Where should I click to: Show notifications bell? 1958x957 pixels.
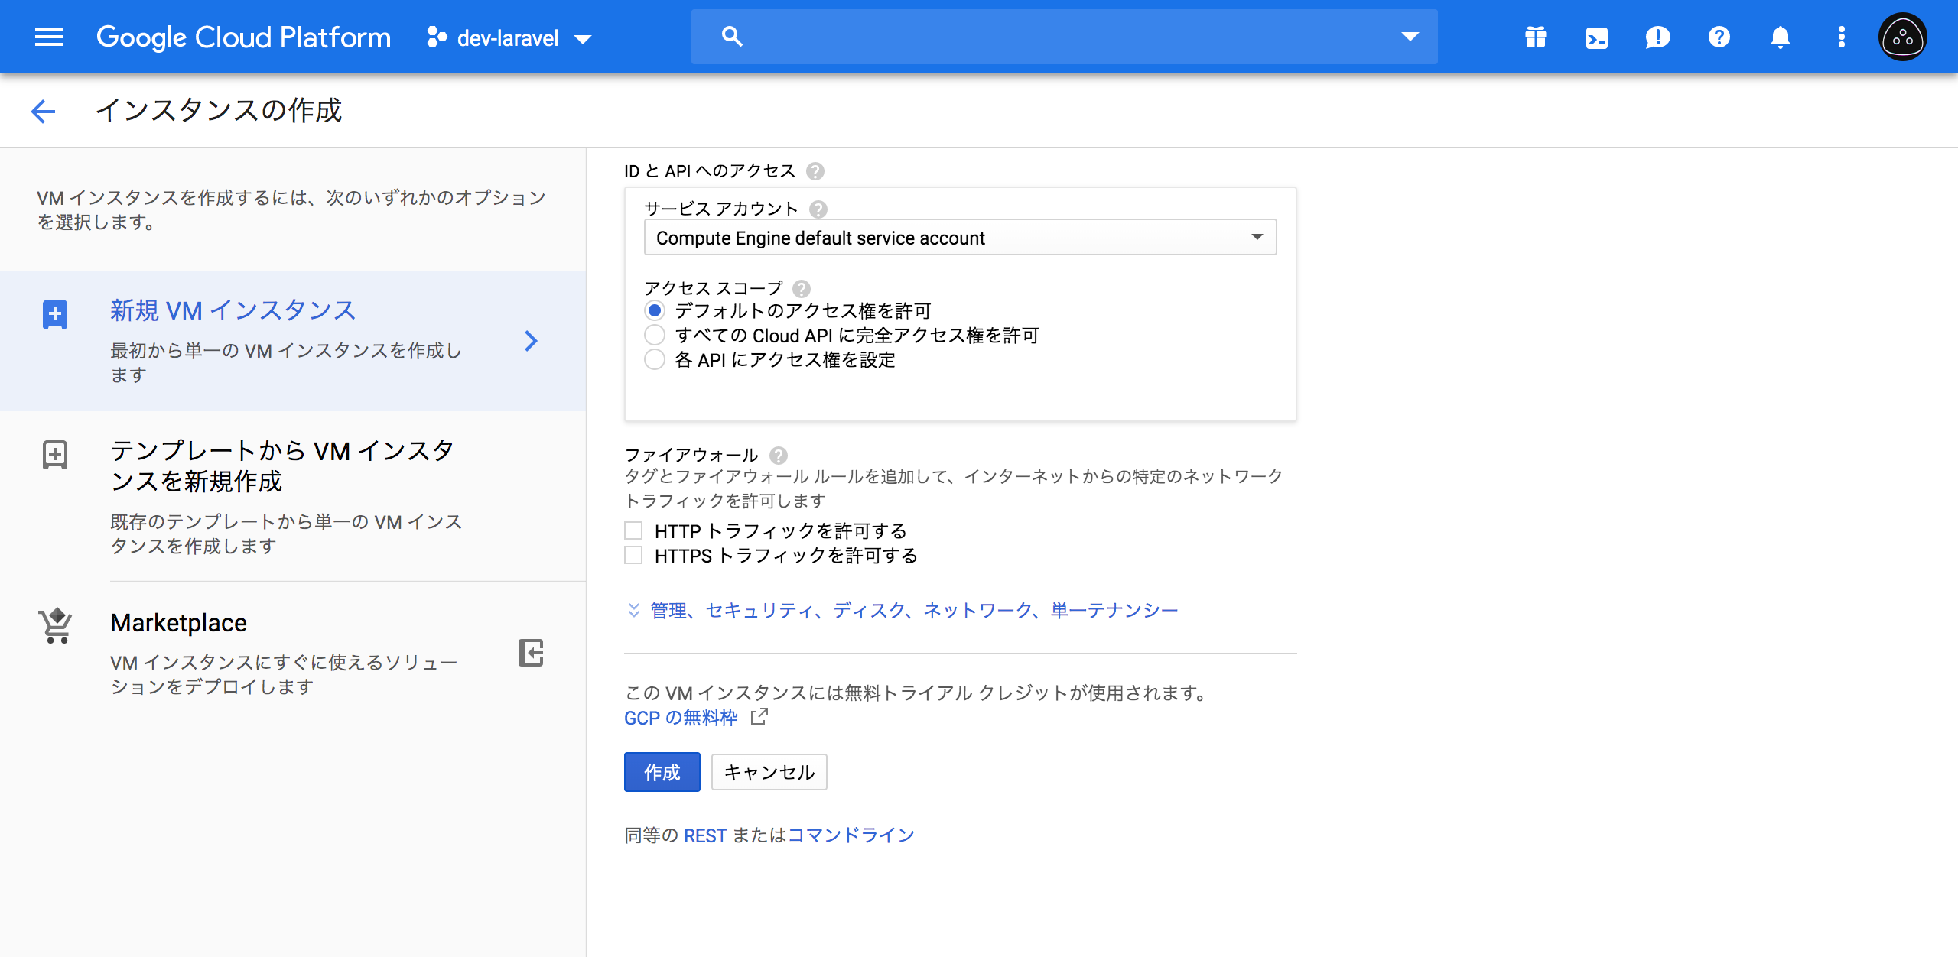coord(1780,37)
